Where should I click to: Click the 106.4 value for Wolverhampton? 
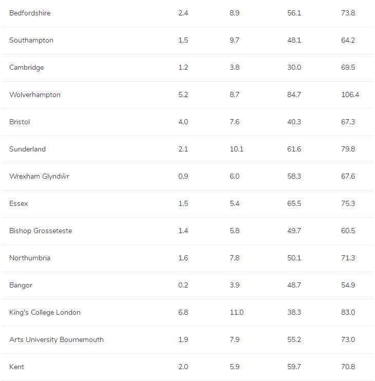coord(350,94)
